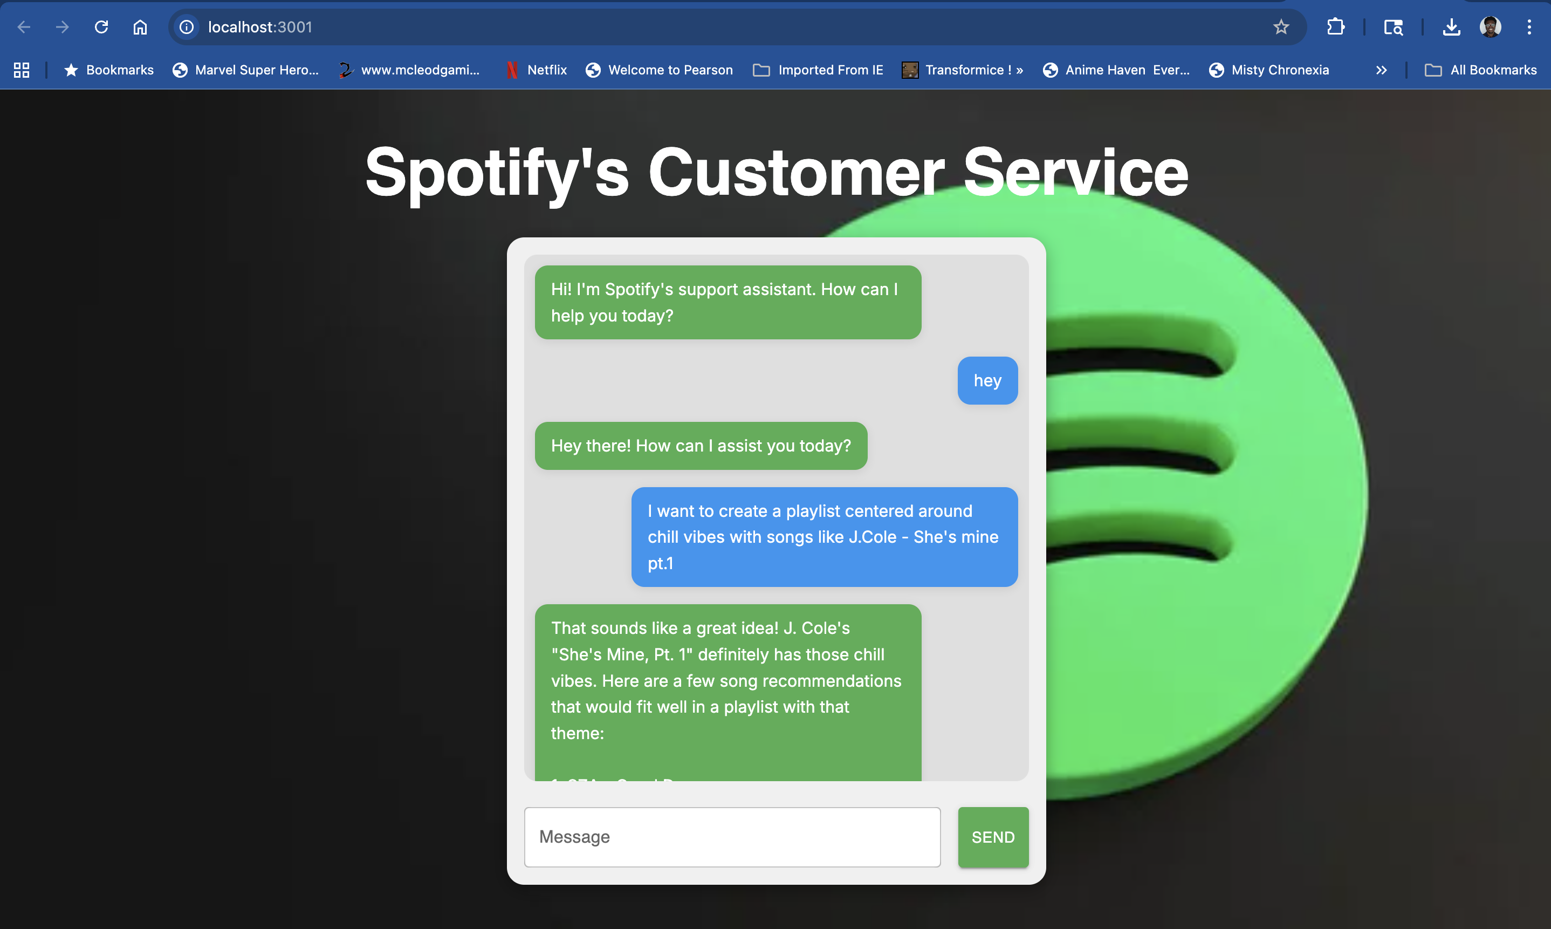1551x929 pixels.
Task: Select the Bookmarks menu item
Action: [108, 70]
